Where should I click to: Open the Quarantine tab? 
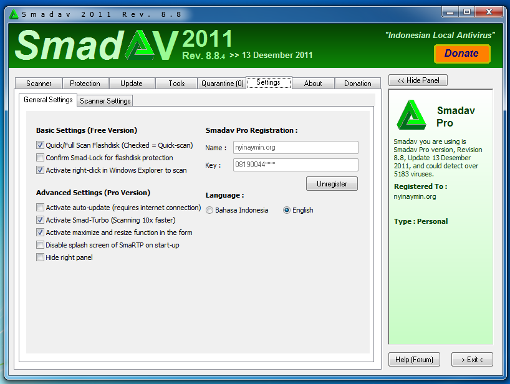(x=222, y=82)
